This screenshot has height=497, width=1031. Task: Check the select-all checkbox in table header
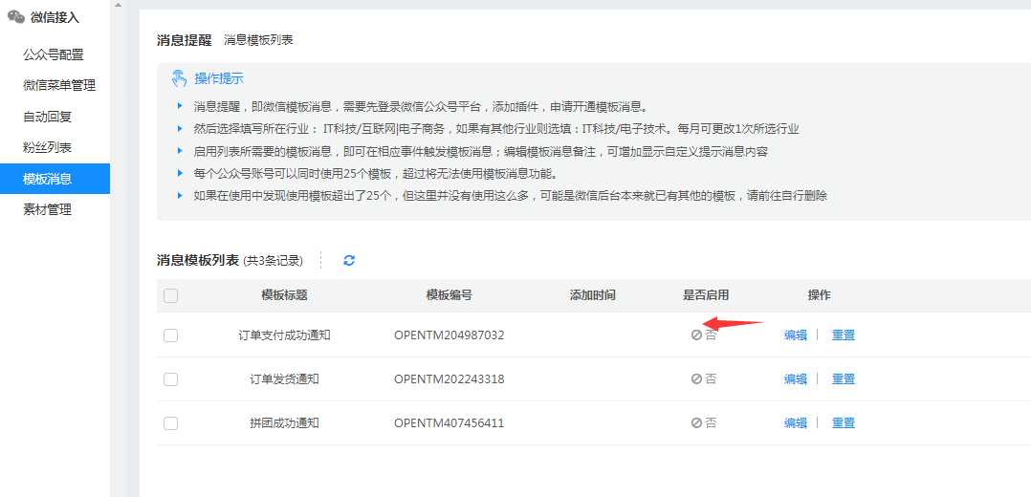pos(171,296)
